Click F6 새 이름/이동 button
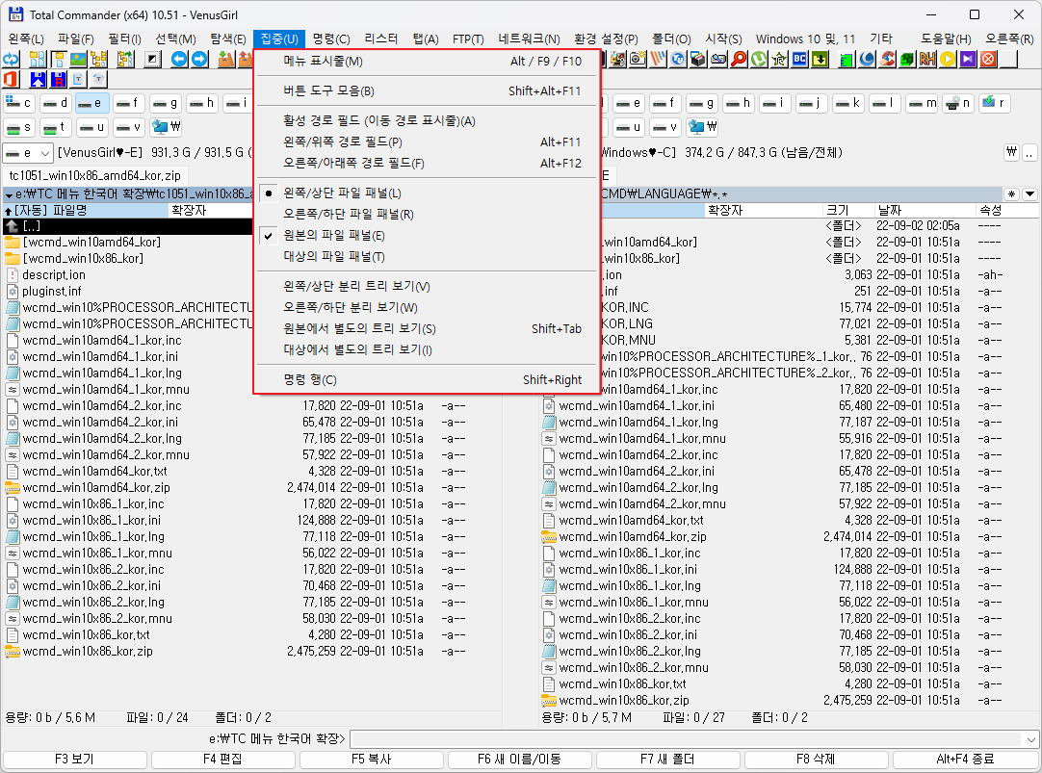 (x=519, y=760)
